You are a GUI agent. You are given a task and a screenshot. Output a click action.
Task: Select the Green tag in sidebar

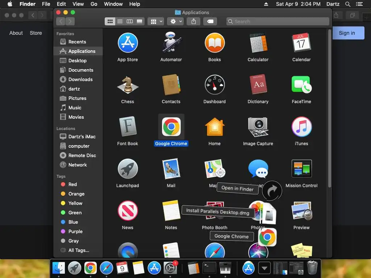coord(78,213)
